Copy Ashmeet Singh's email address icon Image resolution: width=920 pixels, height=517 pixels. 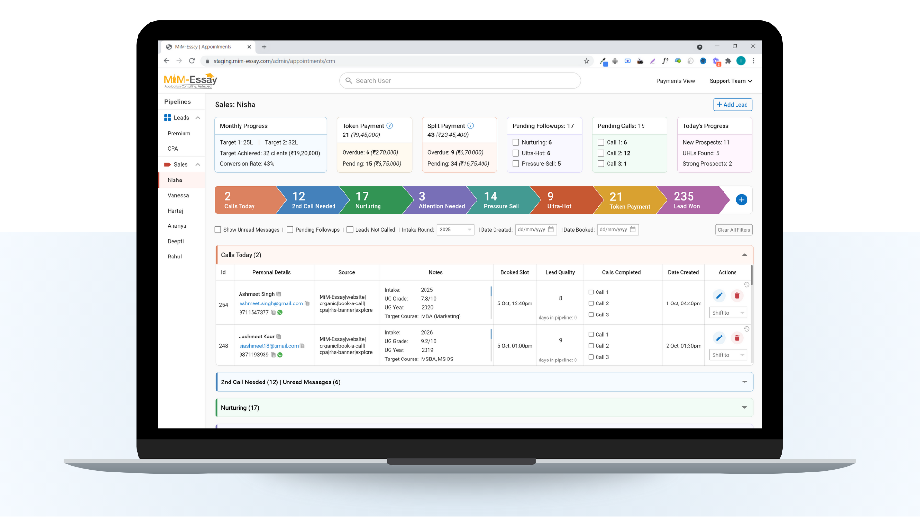307,303
